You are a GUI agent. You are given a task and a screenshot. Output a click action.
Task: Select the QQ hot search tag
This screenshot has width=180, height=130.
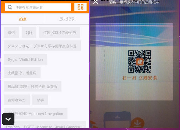coord(29,32)
